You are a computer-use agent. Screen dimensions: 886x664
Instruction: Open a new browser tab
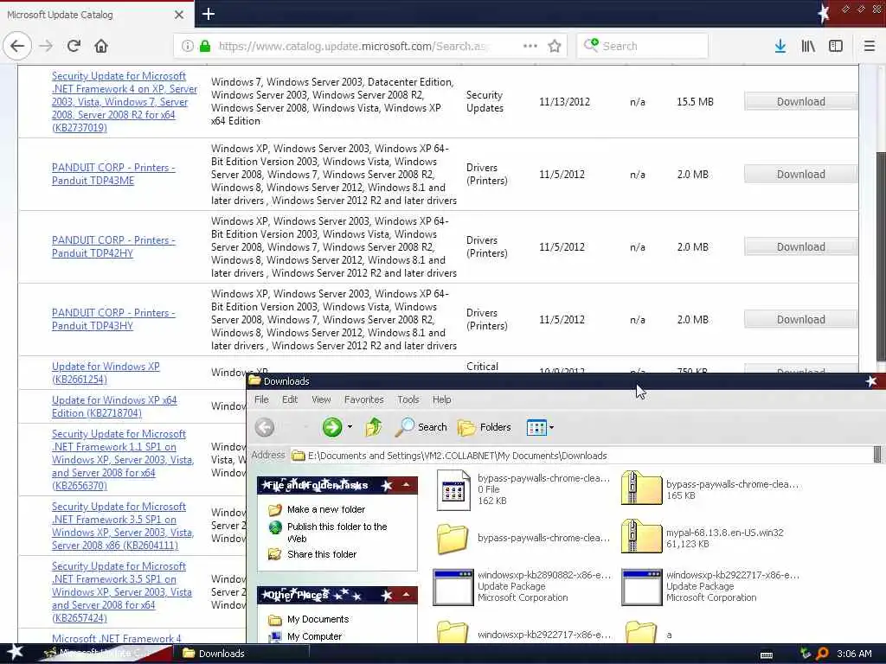click(x=208, y=14)
